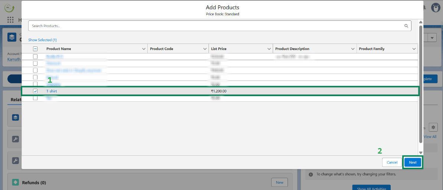Image resolution: width=443 pixels, height=190 pixels.
Task: Uncheck the T-shirt product checkbox
Action: tap(35, 91)
